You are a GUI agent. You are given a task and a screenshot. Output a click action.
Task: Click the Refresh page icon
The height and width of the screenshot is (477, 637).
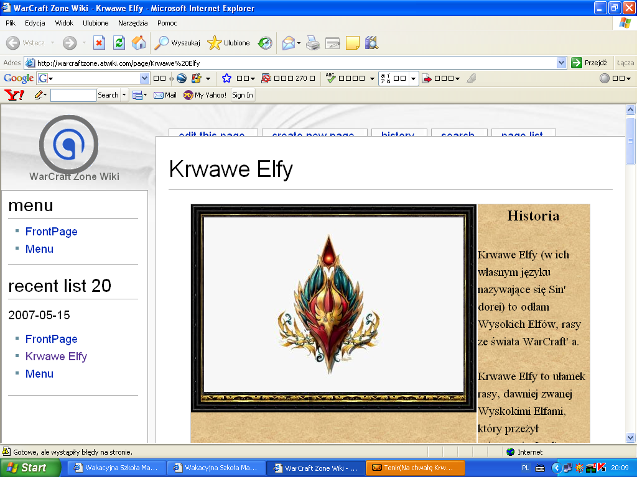[x=119, y=43]
